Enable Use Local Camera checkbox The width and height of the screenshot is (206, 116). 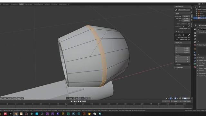point(189,24)
